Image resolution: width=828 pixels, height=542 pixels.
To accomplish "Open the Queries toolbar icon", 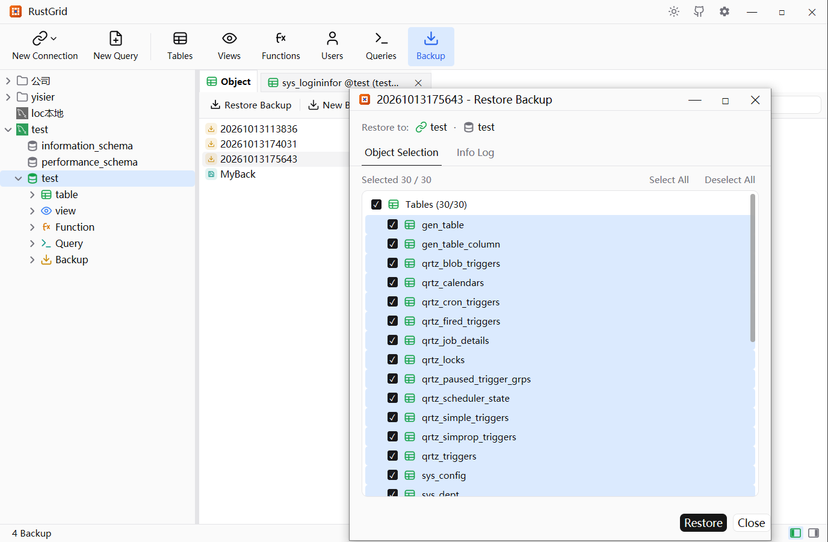I will (x=381, y=46).
